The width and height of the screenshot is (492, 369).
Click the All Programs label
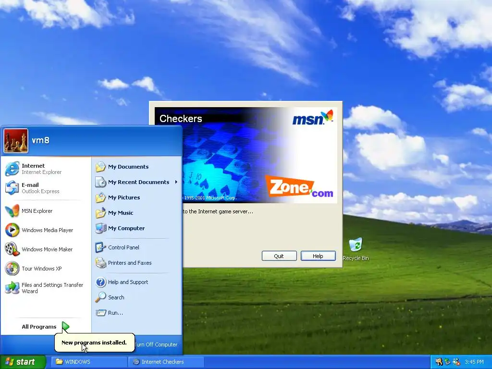pos(39,327)
